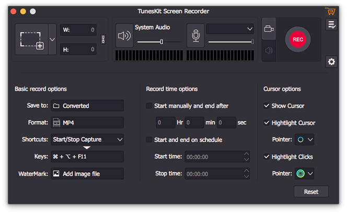Switch to audio-only recording mode
The width and height of the screenshot is (347, 214).
269,51
